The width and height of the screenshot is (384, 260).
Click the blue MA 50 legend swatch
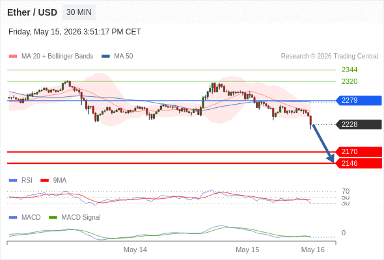(x=105, y=57)
